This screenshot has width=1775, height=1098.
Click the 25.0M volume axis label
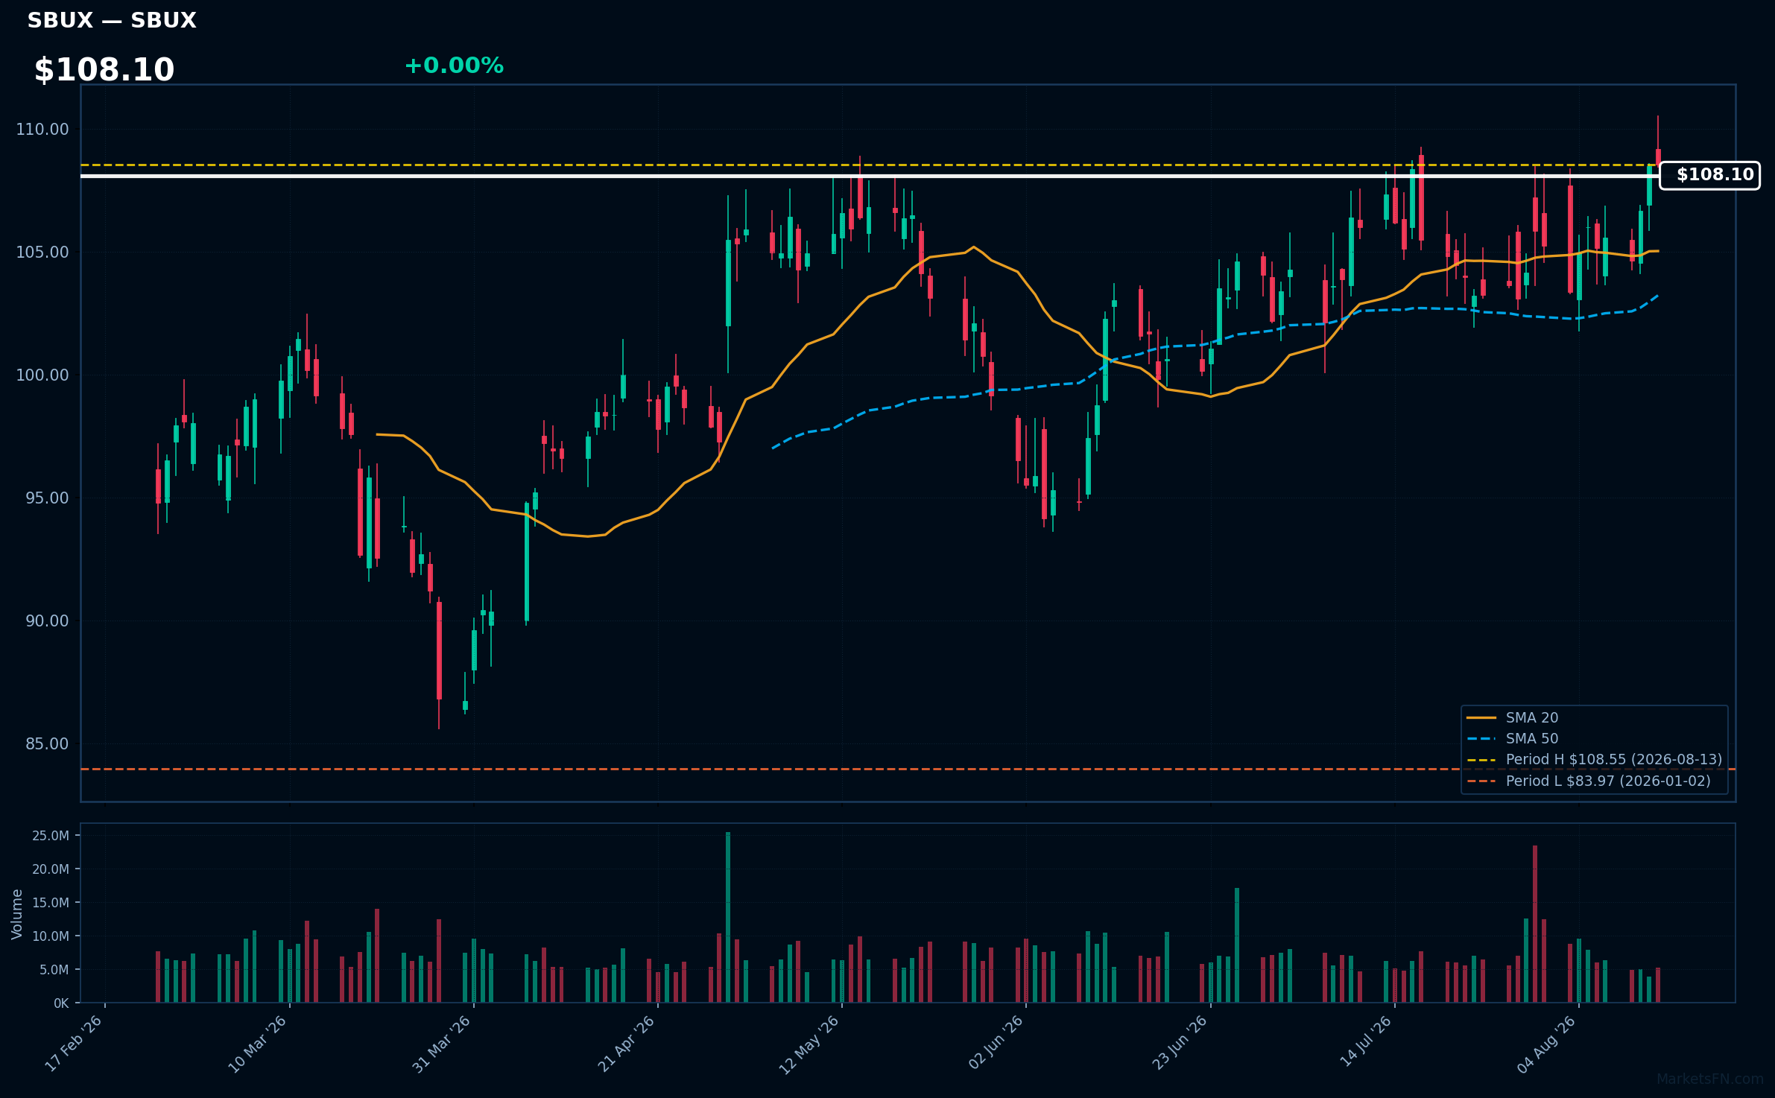(x=51, y=836)
